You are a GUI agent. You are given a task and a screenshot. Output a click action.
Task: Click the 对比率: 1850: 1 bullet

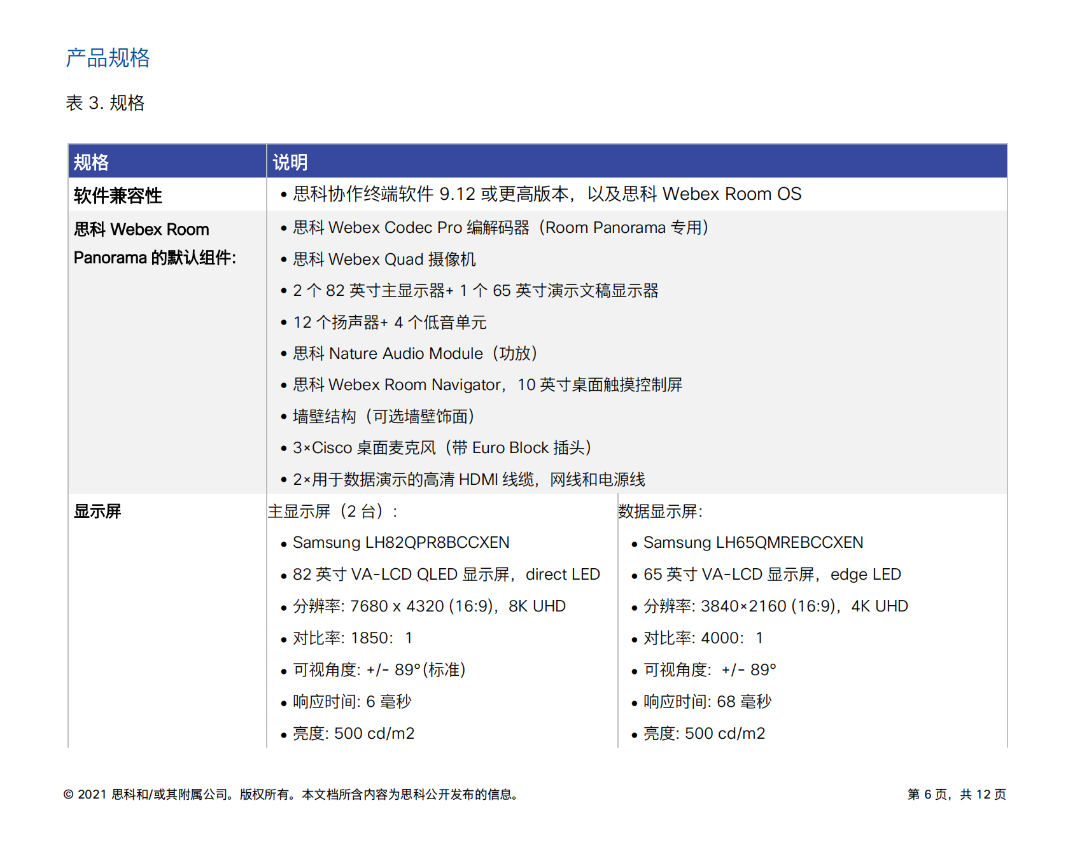coord(353,638)
